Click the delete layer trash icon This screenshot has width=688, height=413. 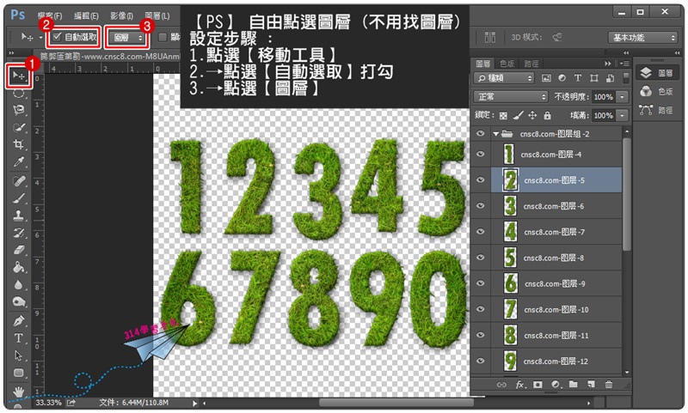(x=609, y=385)
